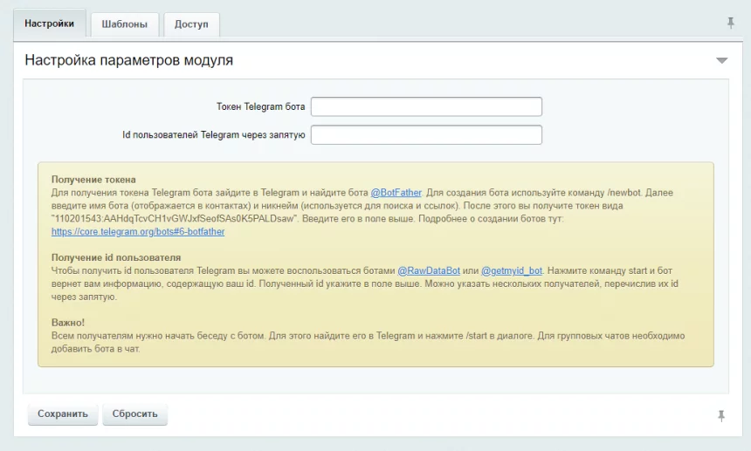Go to the Доступ tab
Viewport: 751px width, 451px height.
(191, 24)
